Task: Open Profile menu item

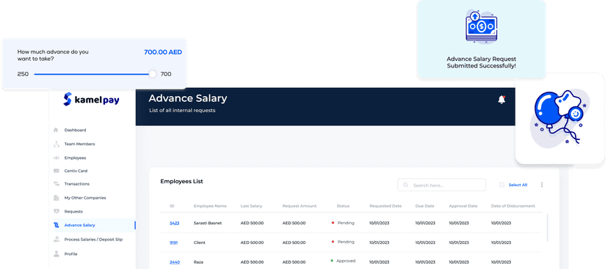Action: pos(71,254)
